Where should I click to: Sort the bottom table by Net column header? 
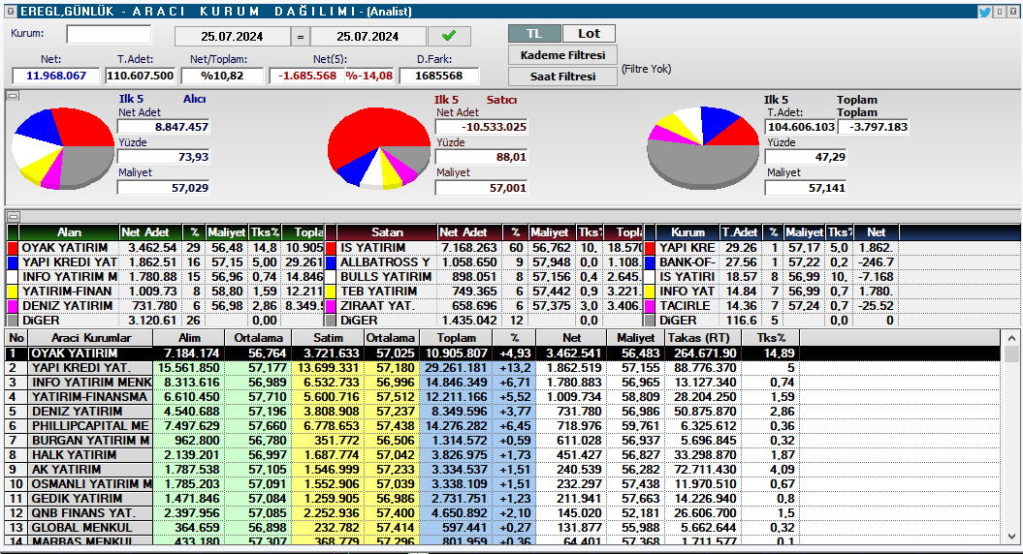[571, 338]
